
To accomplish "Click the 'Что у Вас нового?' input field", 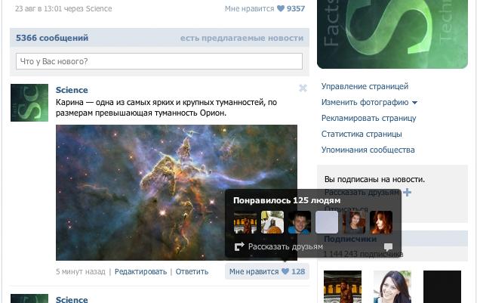I will click(159, 61).
